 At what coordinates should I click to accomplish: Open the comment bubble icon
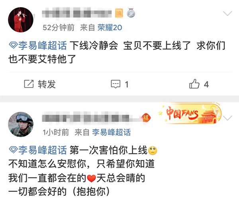click(116, 84)
